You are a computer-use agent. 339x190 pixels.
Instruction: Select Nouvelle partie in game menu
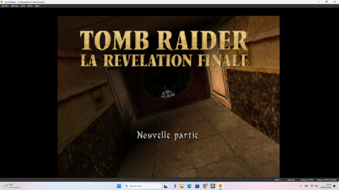pyautogui.click(x=167, y=136)
